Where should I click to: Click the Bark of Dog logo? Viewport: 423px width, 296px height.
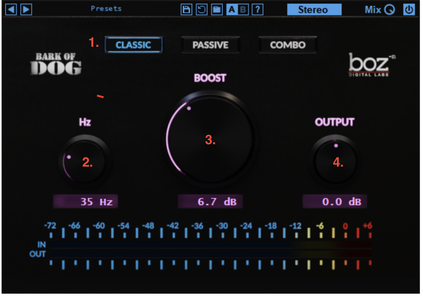56,64
